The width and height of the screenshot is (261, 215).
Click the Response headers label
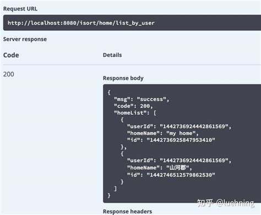click(127, 211)
